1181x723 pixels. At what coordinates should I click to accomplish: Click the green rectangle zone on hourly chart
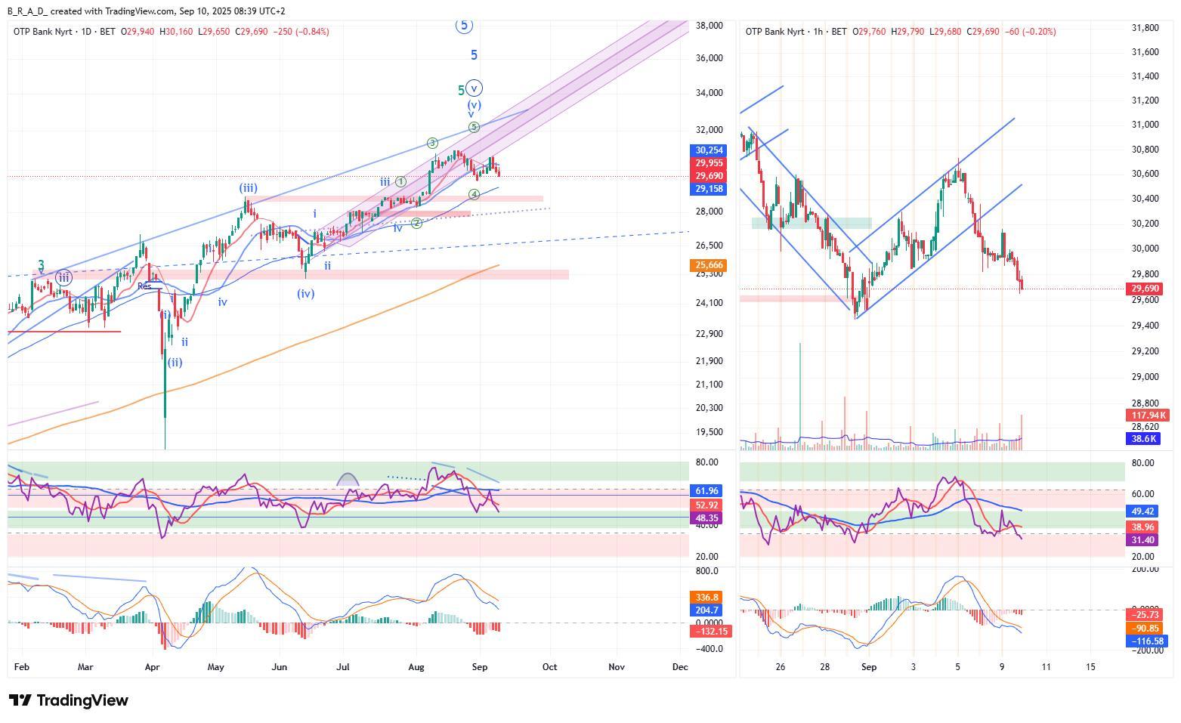[812, 224]
